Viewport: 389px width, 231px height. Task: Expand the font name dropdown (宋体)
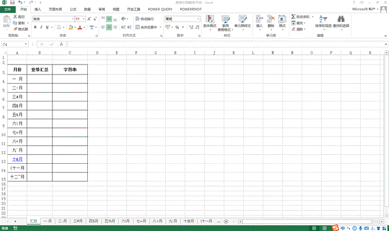pos(71,19)
